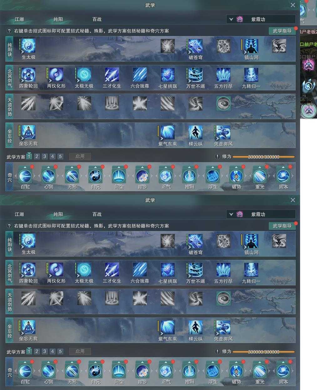Expand the arrow above 白虹 in top window
Viewport: 317px width, 390px height.
point(25,167)
